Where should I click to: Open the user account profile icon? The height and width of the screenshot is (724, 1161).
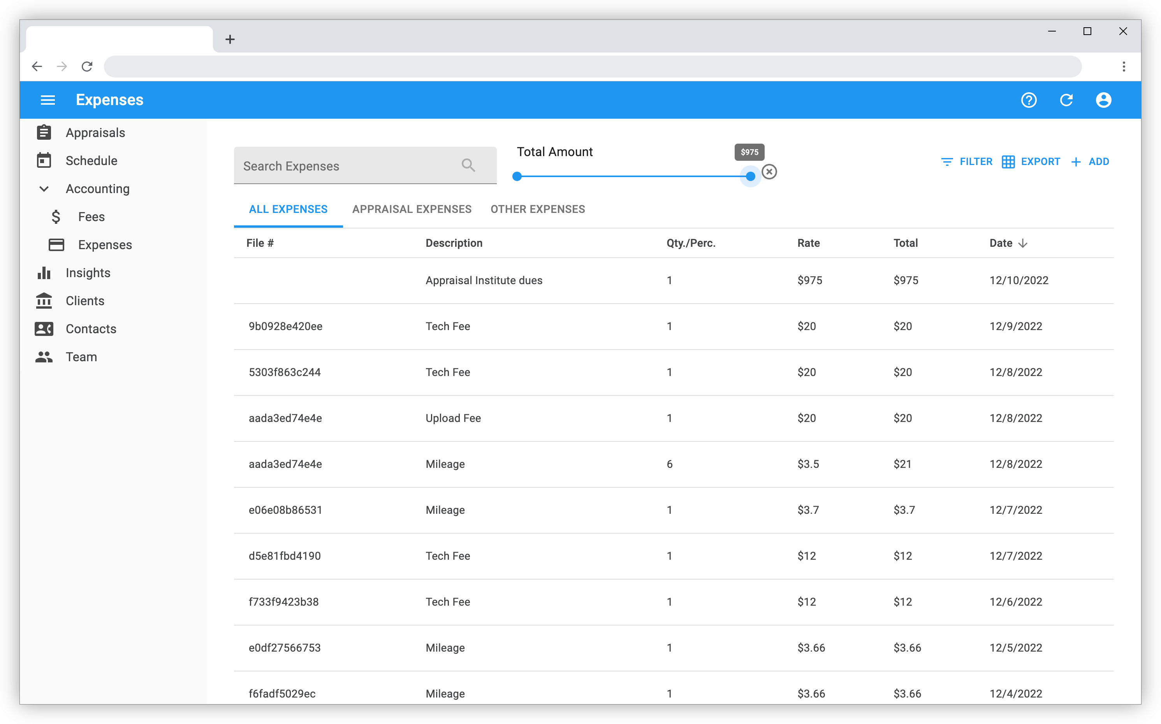coord(1103,100)
